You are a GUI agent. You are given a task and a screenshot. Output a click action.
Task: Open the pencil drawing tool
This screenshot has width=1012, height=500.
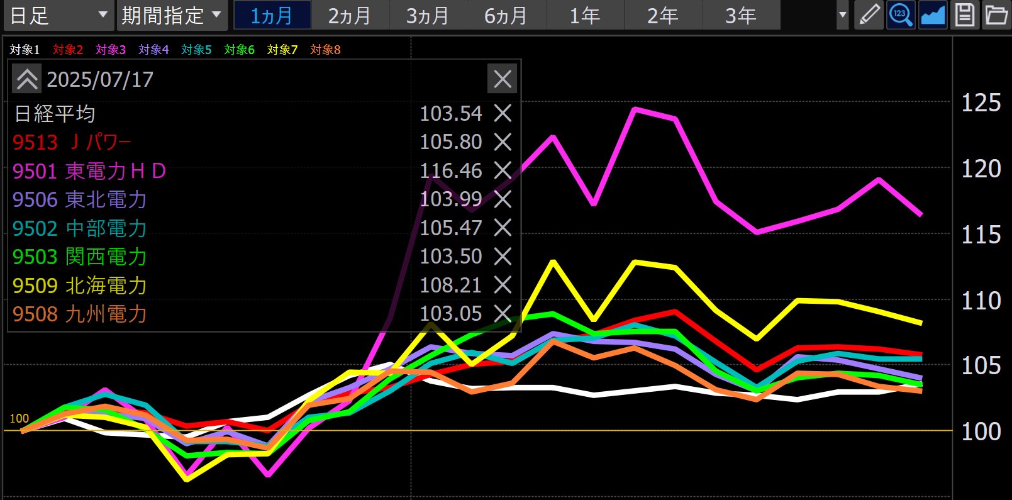point(869,15)
